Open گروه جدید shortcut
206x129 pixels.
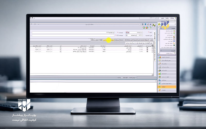point(171,41)
